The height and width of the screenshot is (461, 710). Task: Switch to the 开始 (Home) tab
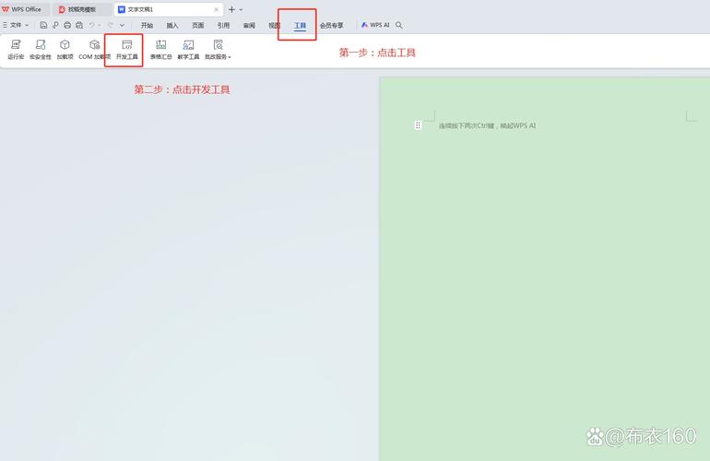[147, 26]
